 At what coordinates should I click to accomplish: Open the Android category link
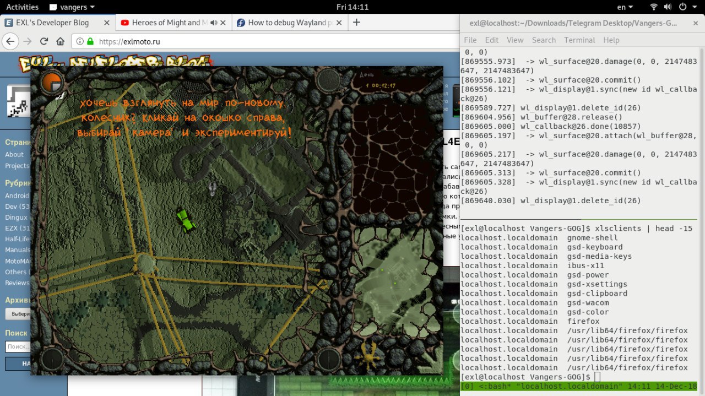tap(17, 196)
